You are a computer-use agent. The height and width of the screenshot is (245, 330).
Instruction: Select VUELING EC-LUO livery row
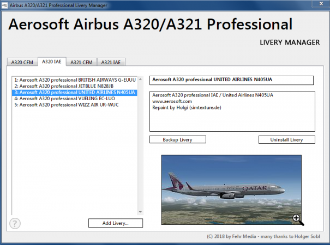point(75,99)
